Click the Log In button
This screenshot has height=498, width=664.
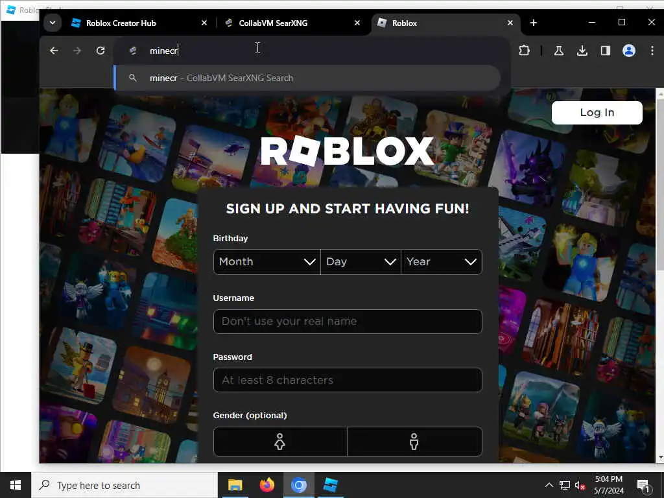pos(597,113)
